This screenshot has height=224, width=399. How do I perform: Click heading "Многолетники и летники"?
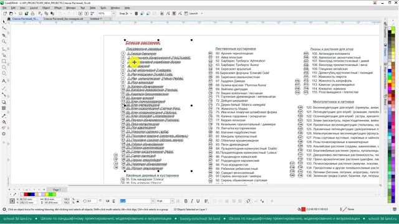pos(334,101)
